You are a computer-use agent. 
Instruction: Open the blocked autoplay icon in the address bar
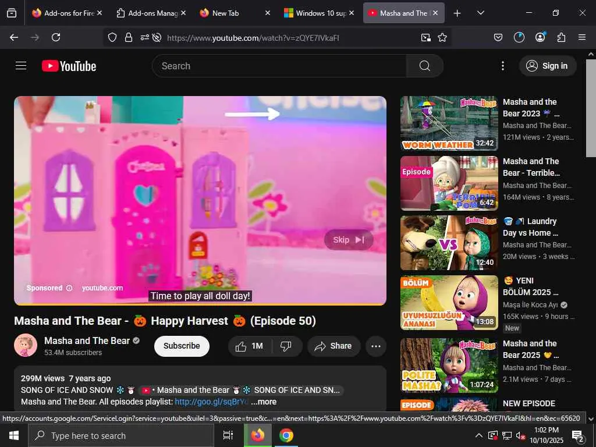(157, 37)
